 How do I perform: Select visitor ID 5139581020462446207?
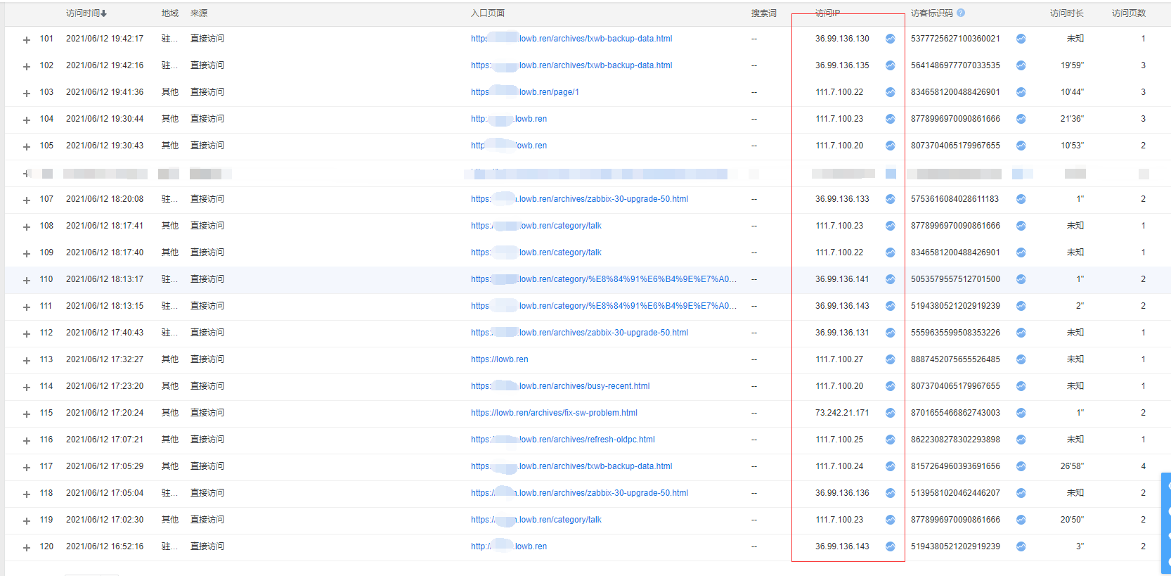click(955, 493)
